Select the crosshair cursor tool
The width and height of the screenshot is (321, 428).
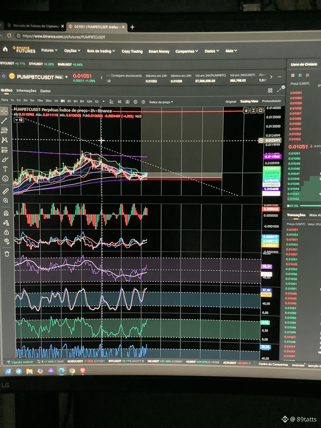point(4,111)
